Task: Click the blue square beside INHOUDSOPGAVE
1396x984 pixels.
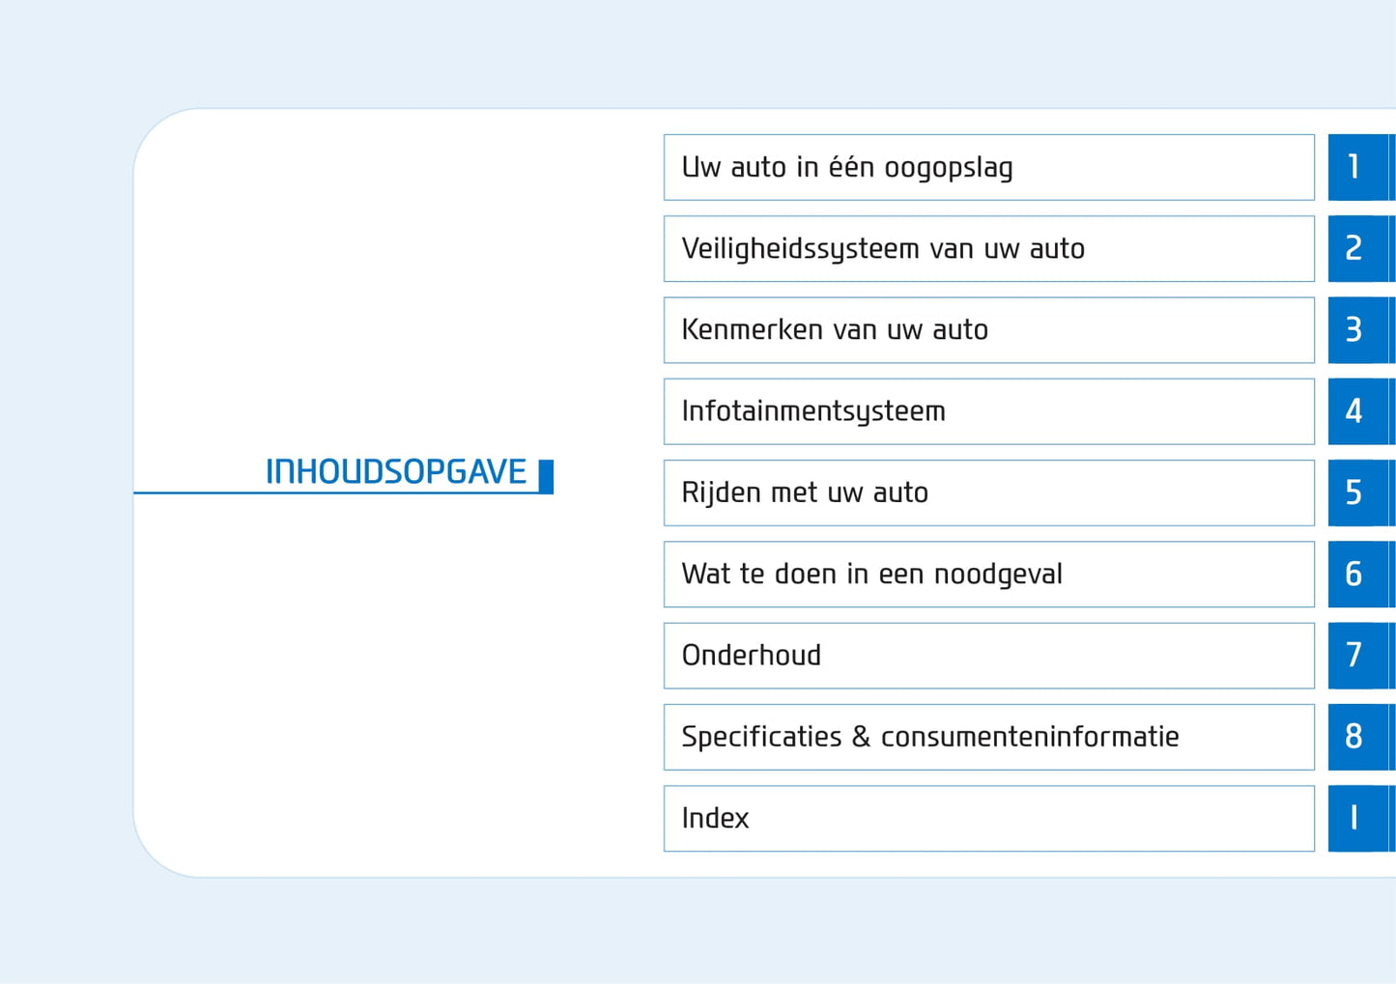Action: (x=546, y=476)
